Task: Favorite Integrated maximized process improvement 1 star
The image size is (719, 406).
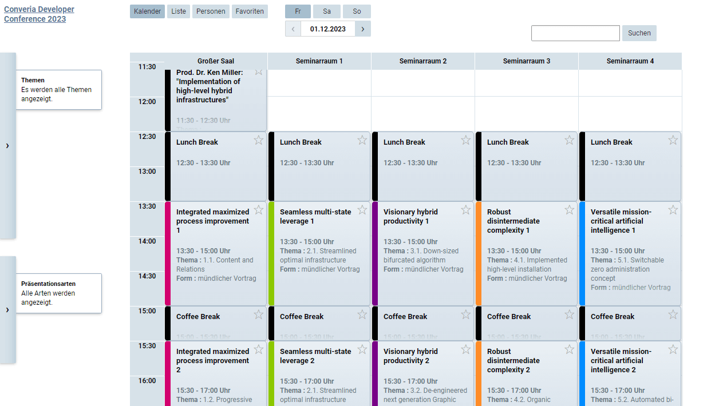Action: [x=259, y=210]
